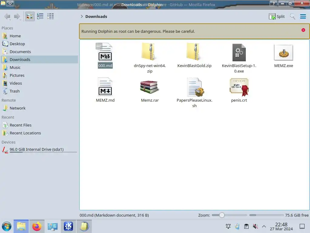Open the title bar window menu icon
Screen dimensions: 310x233
(3, 3)
